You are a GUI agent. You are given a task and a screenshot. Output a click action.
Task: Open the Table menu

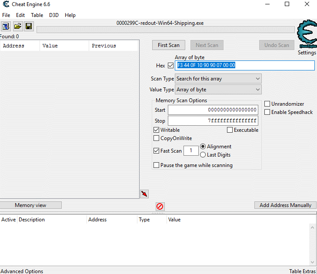37,15
